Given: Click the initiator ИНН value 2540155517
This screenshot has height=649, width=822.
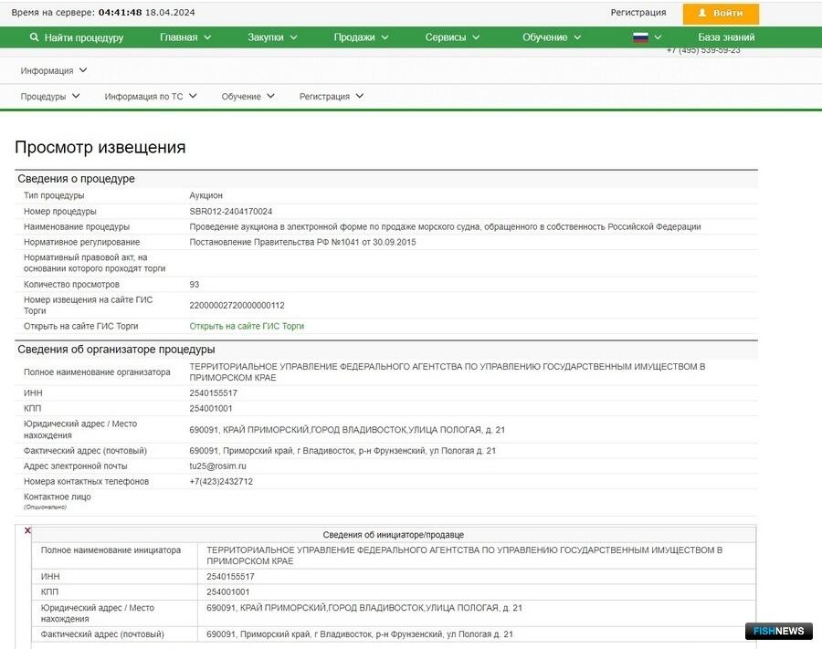Looking at the screenshot, I should [x=231, y=576].
